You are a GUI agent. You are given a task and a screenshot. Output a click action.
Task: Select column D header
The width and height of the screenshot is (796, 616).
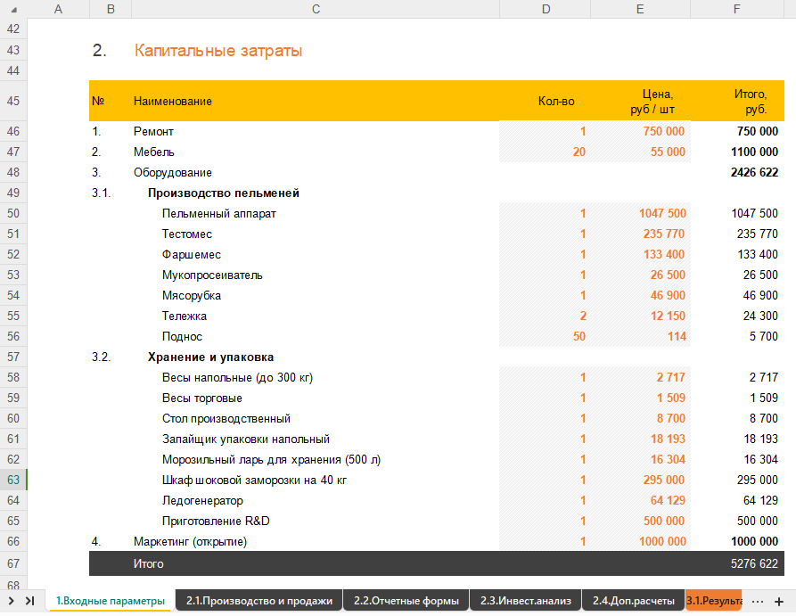point(546,9)
